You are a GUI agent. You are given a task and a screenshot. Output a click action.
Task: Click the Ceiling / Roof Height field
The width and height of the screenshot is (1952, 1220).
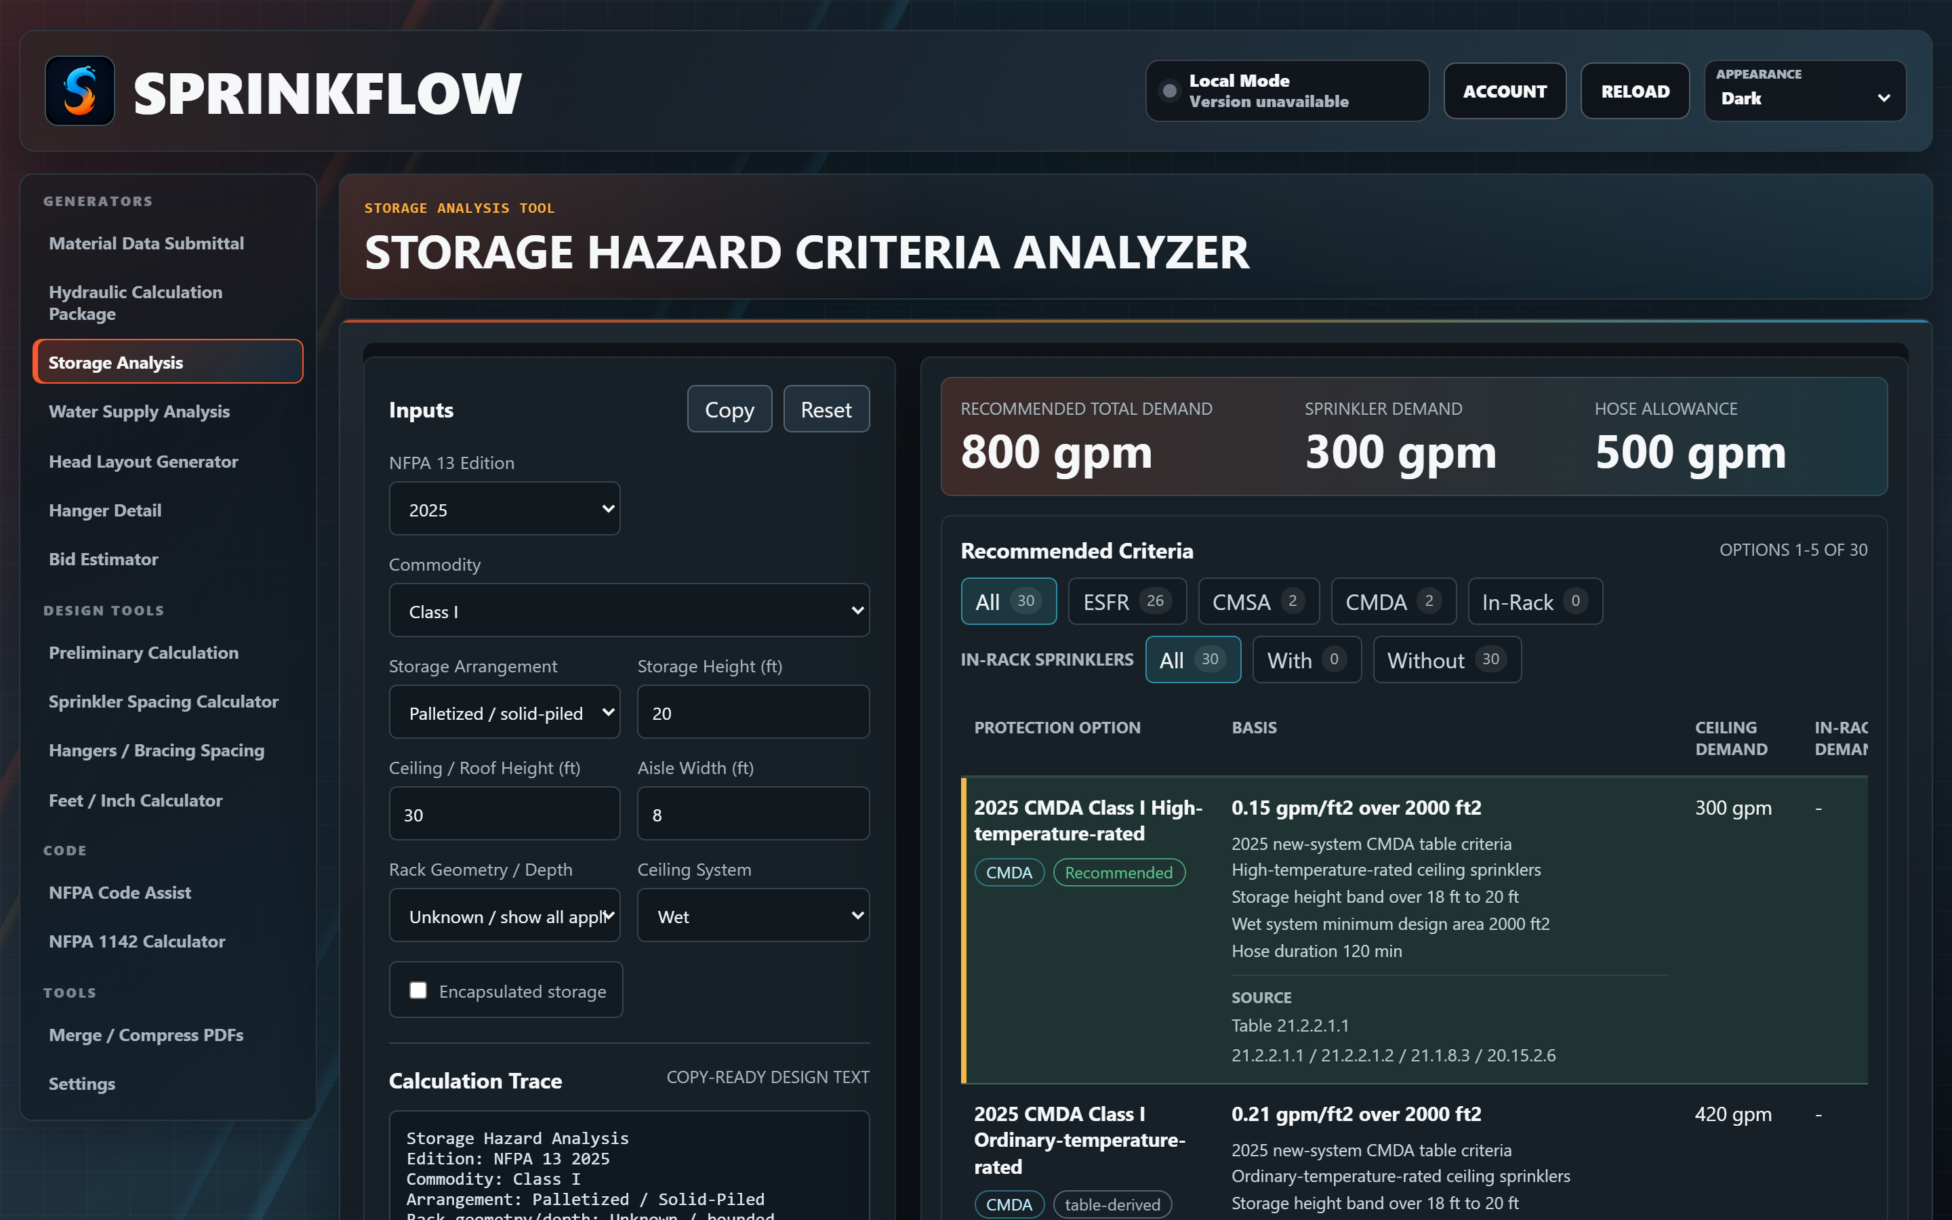(x=504, y=813)
